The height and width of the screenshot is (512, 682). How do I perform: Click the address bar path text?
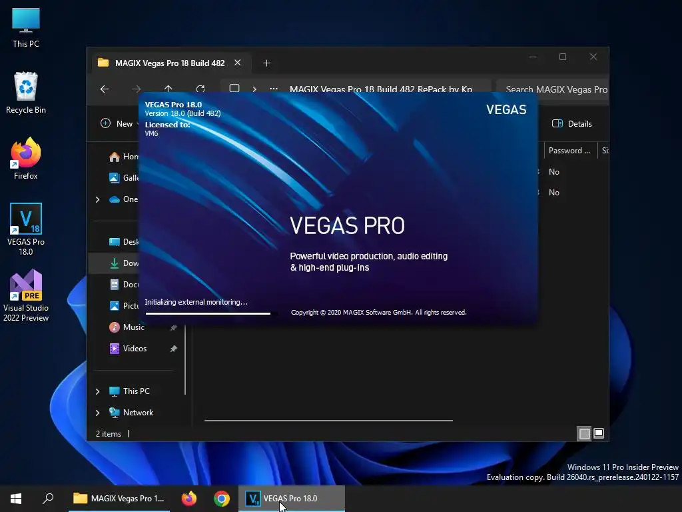coord(381,89)
